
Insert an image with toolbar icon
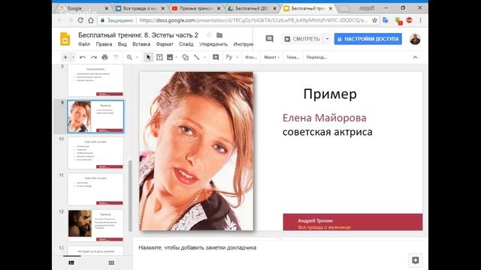point(170,57)
